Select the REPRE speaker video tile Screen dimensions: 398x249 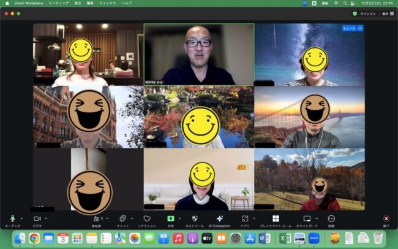[x=198, y=54]
